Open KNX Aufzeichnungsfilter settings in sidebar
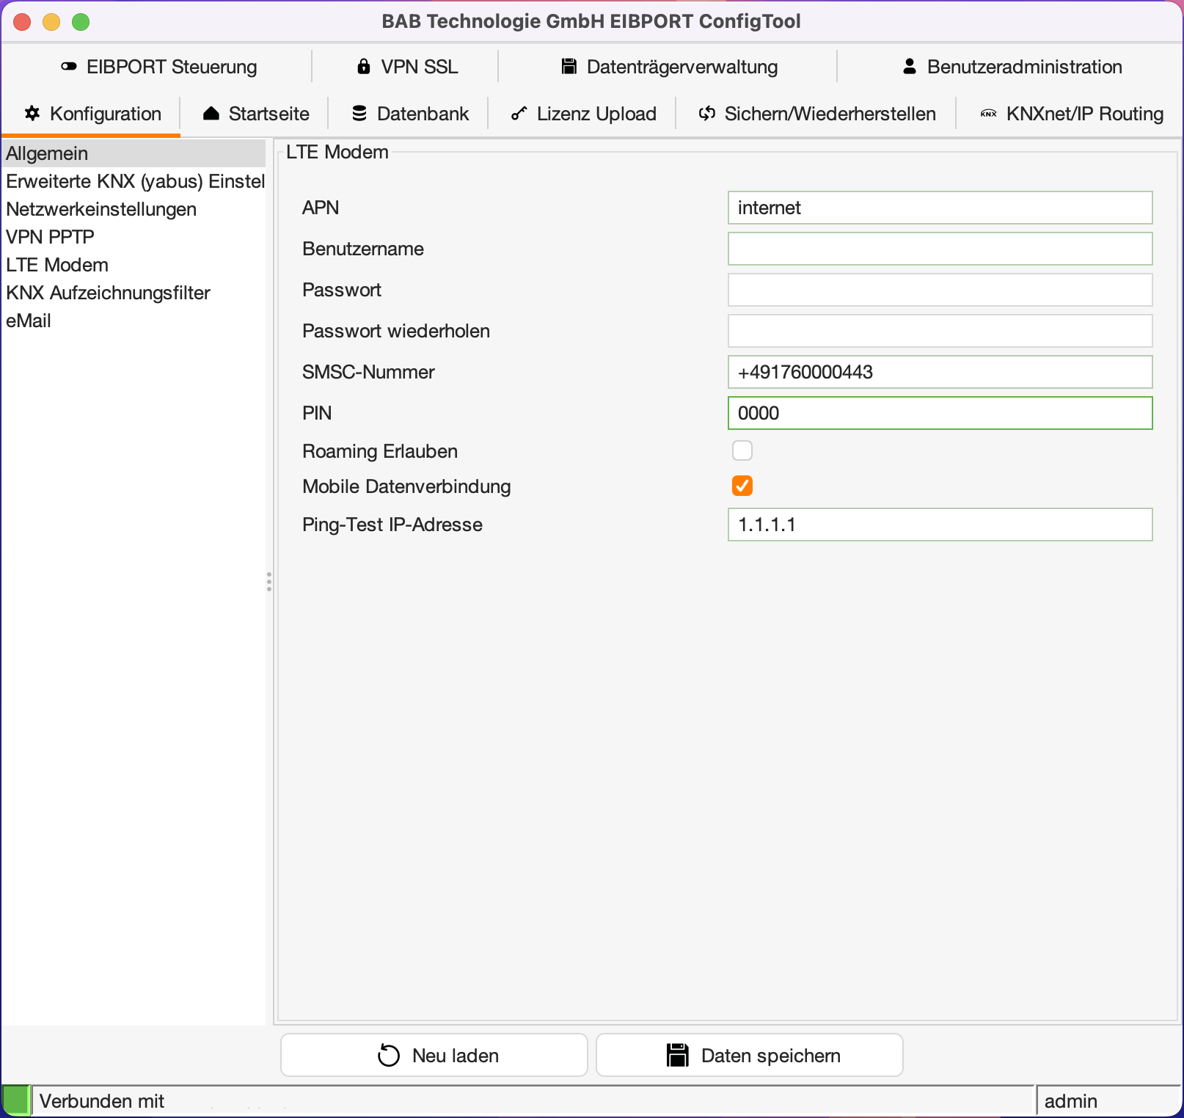This screenshot has height=1118, width=1184. 108,293
